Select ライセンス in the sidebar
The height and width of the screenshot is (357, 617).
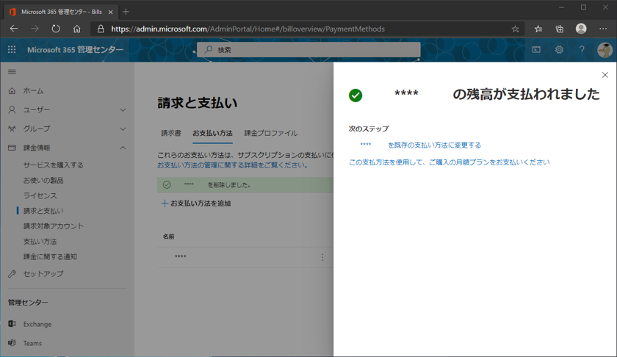(x=40, y=195)
